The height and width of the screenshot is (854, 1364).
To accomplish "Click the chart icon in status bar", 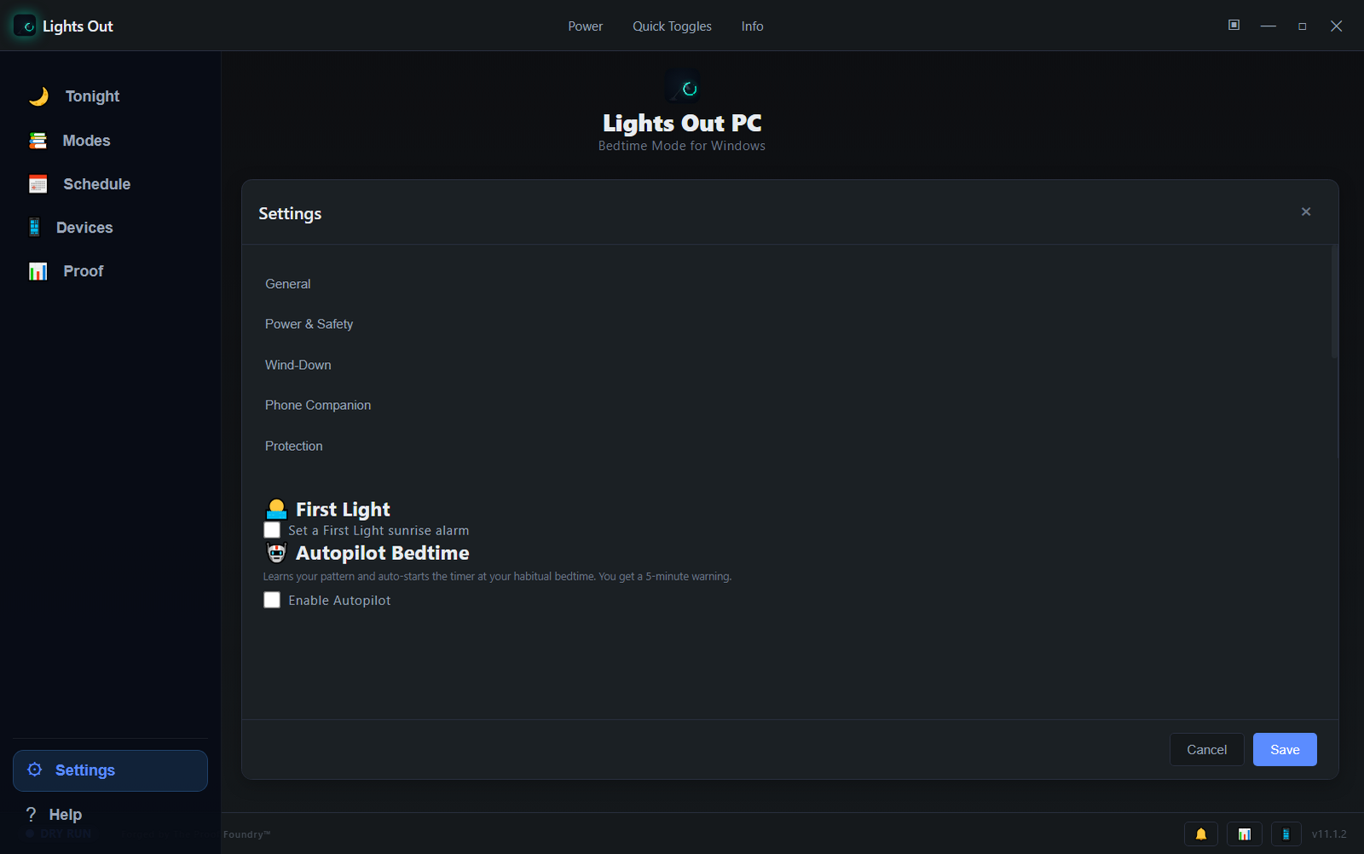I will point(1245,834).
